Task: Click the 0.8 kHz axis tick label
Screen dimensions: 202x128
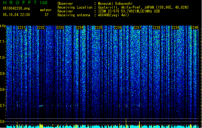Action: [x=3, y=90]
